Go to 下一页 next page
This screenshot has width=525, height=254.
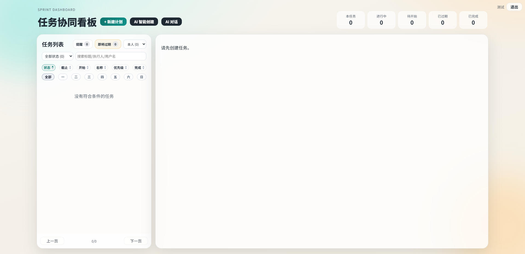point(136,241)
